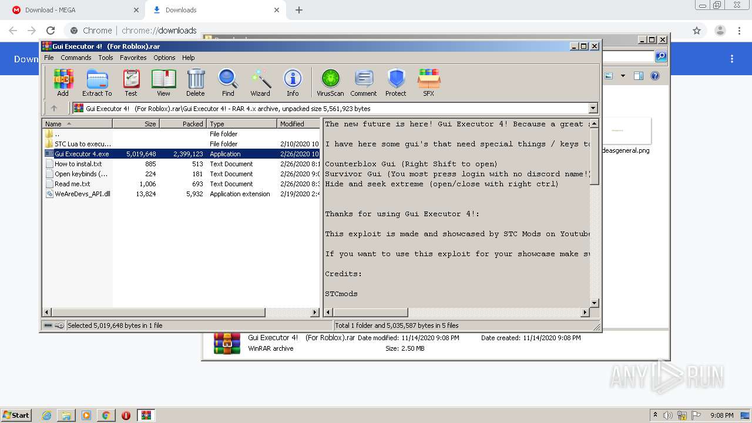Open the Explorer view options dropdown arrow
Image resolution: width=752 pixels, height=423 pixels.
click(623, 76)
